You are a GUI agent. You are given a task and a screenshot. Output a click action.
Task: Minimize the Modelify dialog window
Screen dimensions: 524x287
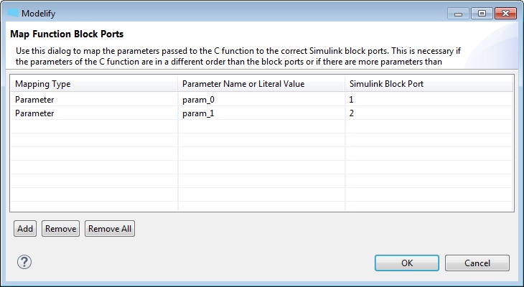[x=458, y=14]
